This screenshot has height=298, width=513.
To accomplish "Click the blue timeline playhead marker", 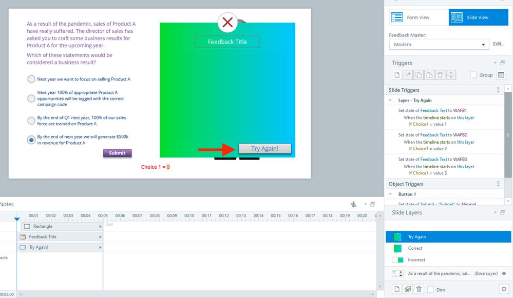I will pos(16,219).
